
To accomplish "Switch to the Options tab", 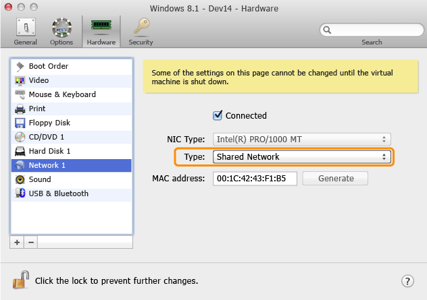I will (x=61, y=31).
